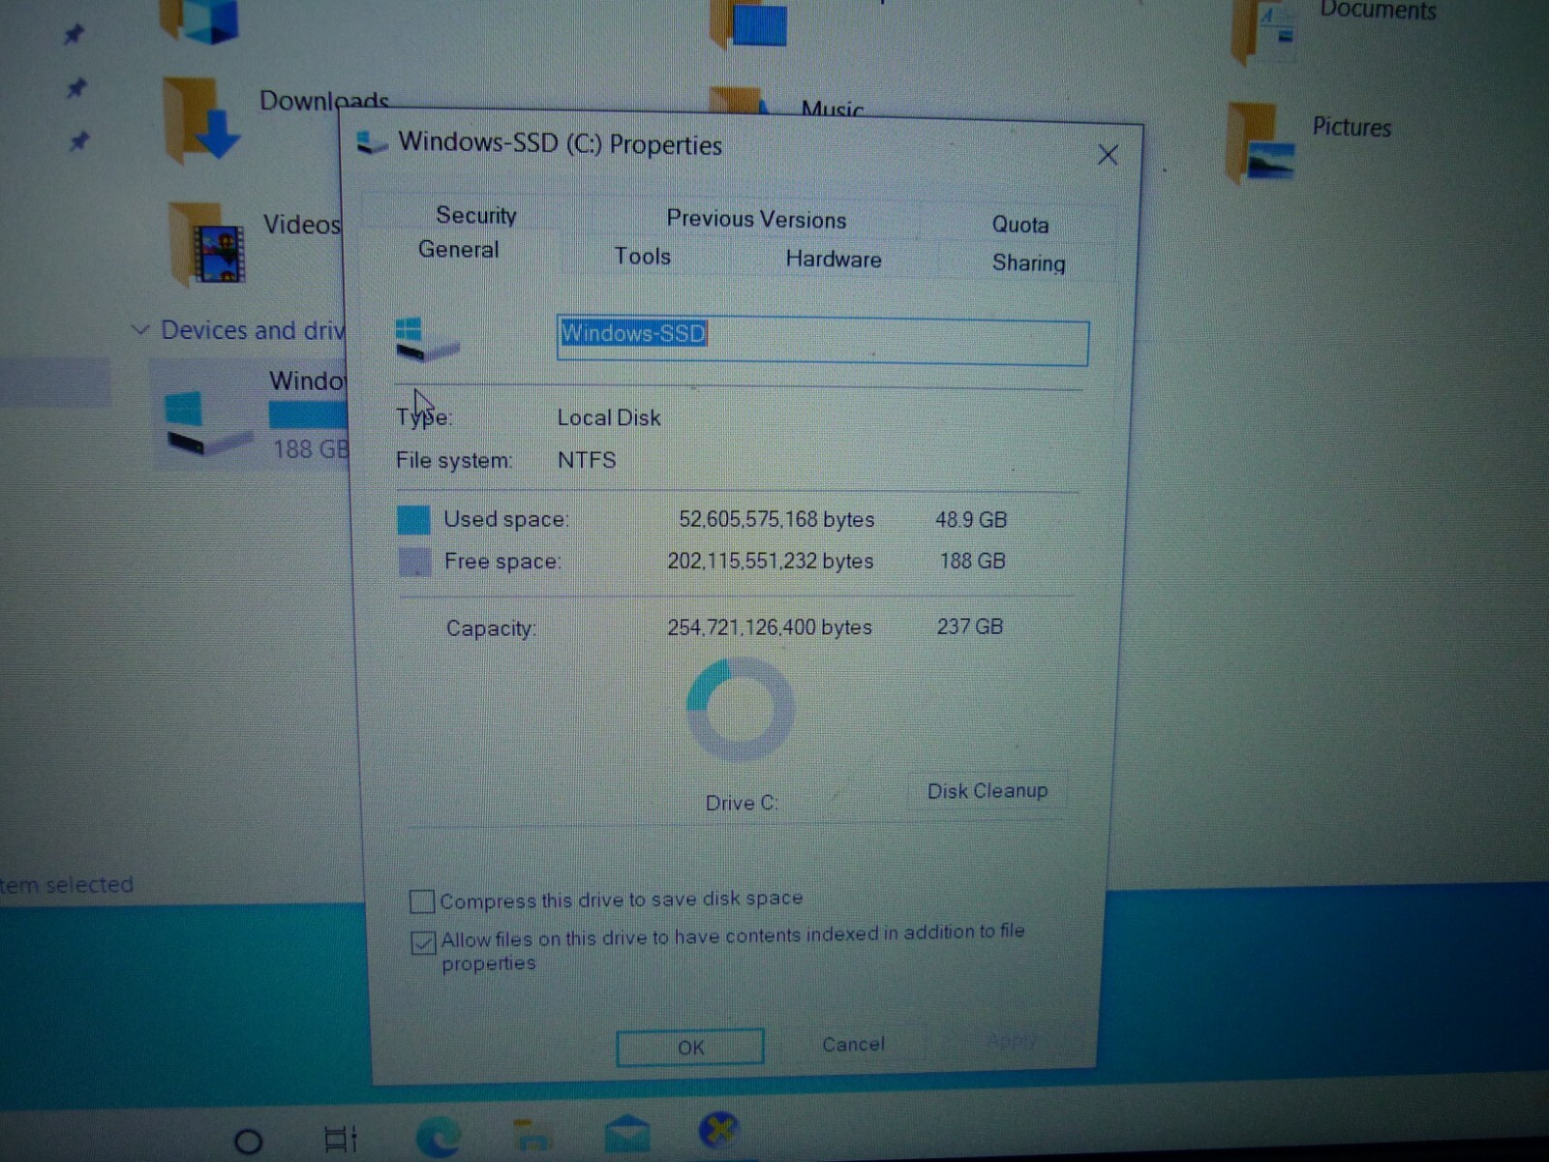Click the blue Used space swatch
The height and width of the screenshot is (1162, 1549).
point(413,520)
